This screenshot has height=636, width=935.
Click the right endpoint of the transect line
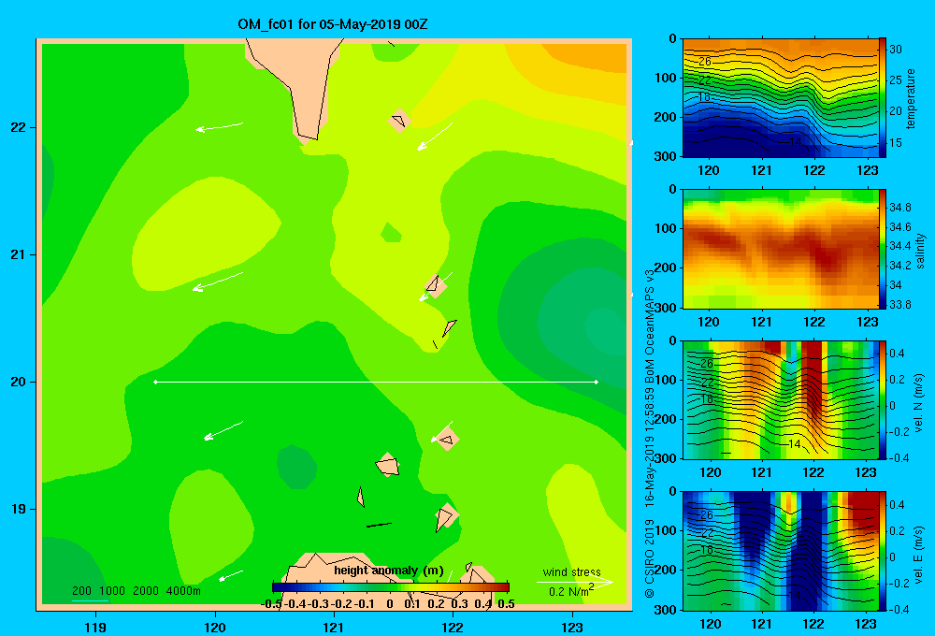click(597, 382)
